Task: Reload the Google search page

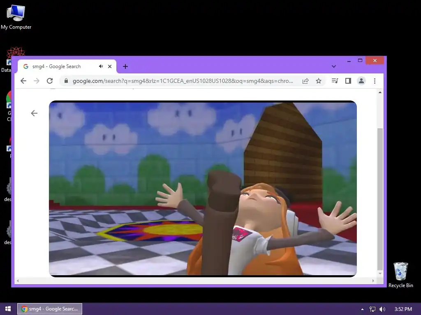Action: click(x=50, y=81)
